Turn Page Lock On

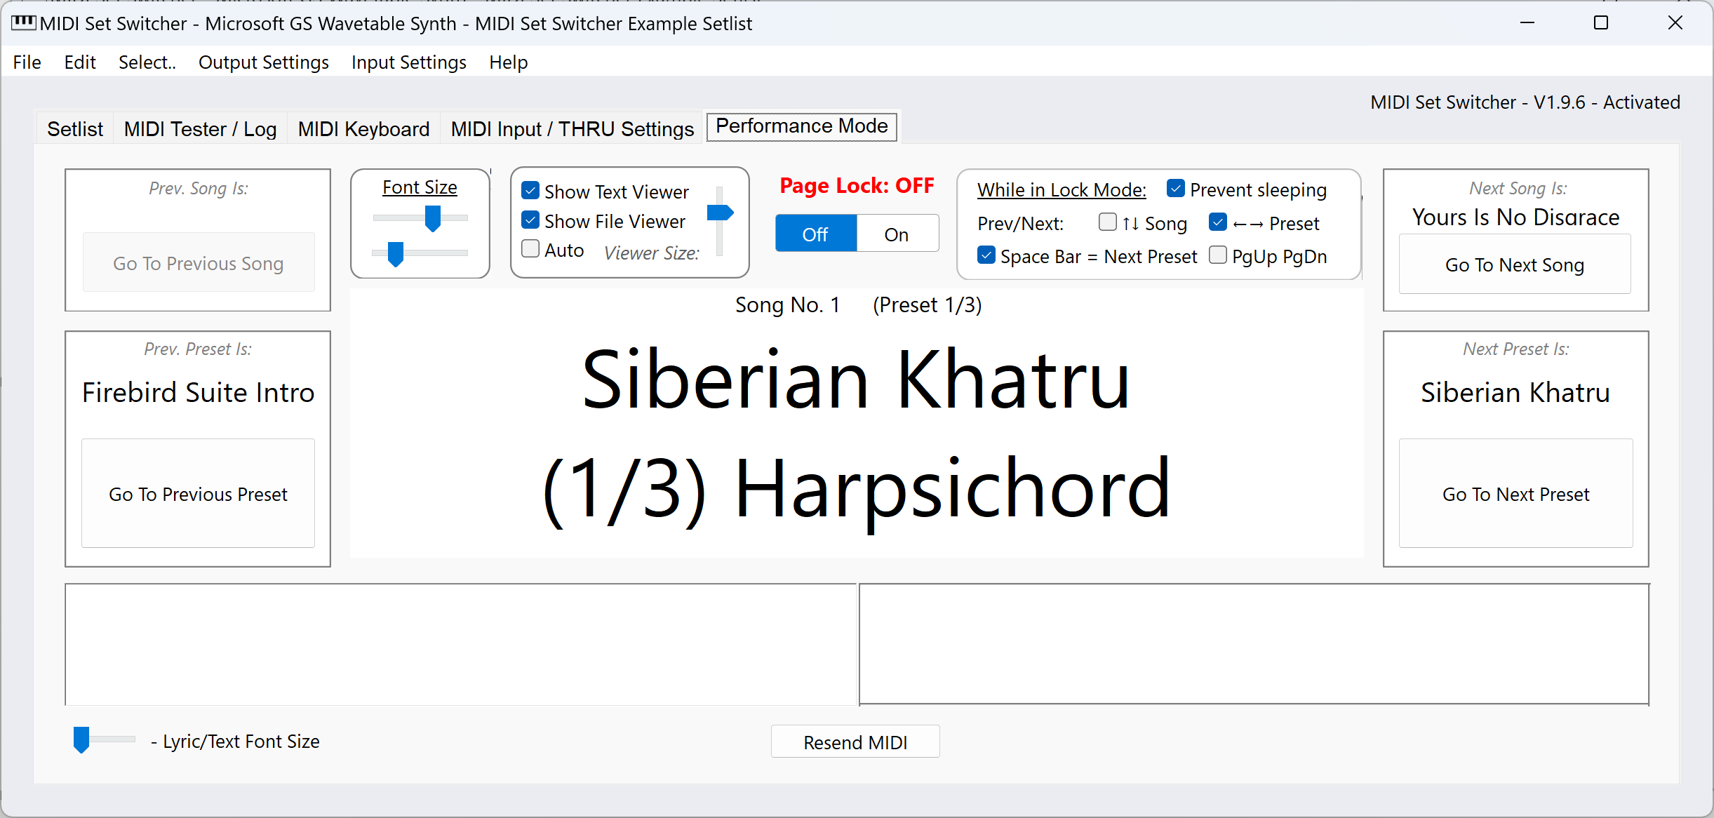897,233
